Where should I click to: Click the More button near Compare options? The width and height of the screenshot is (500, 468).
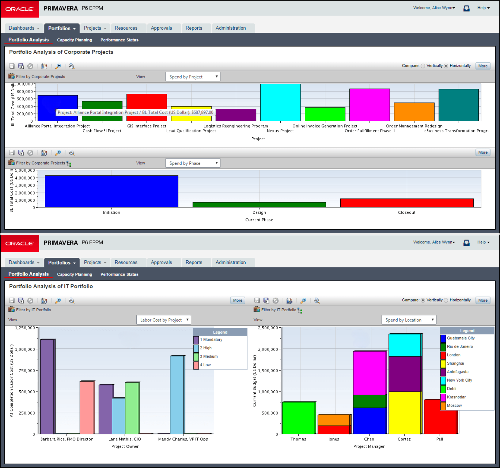pyautogui.click(x=483, y=66)
